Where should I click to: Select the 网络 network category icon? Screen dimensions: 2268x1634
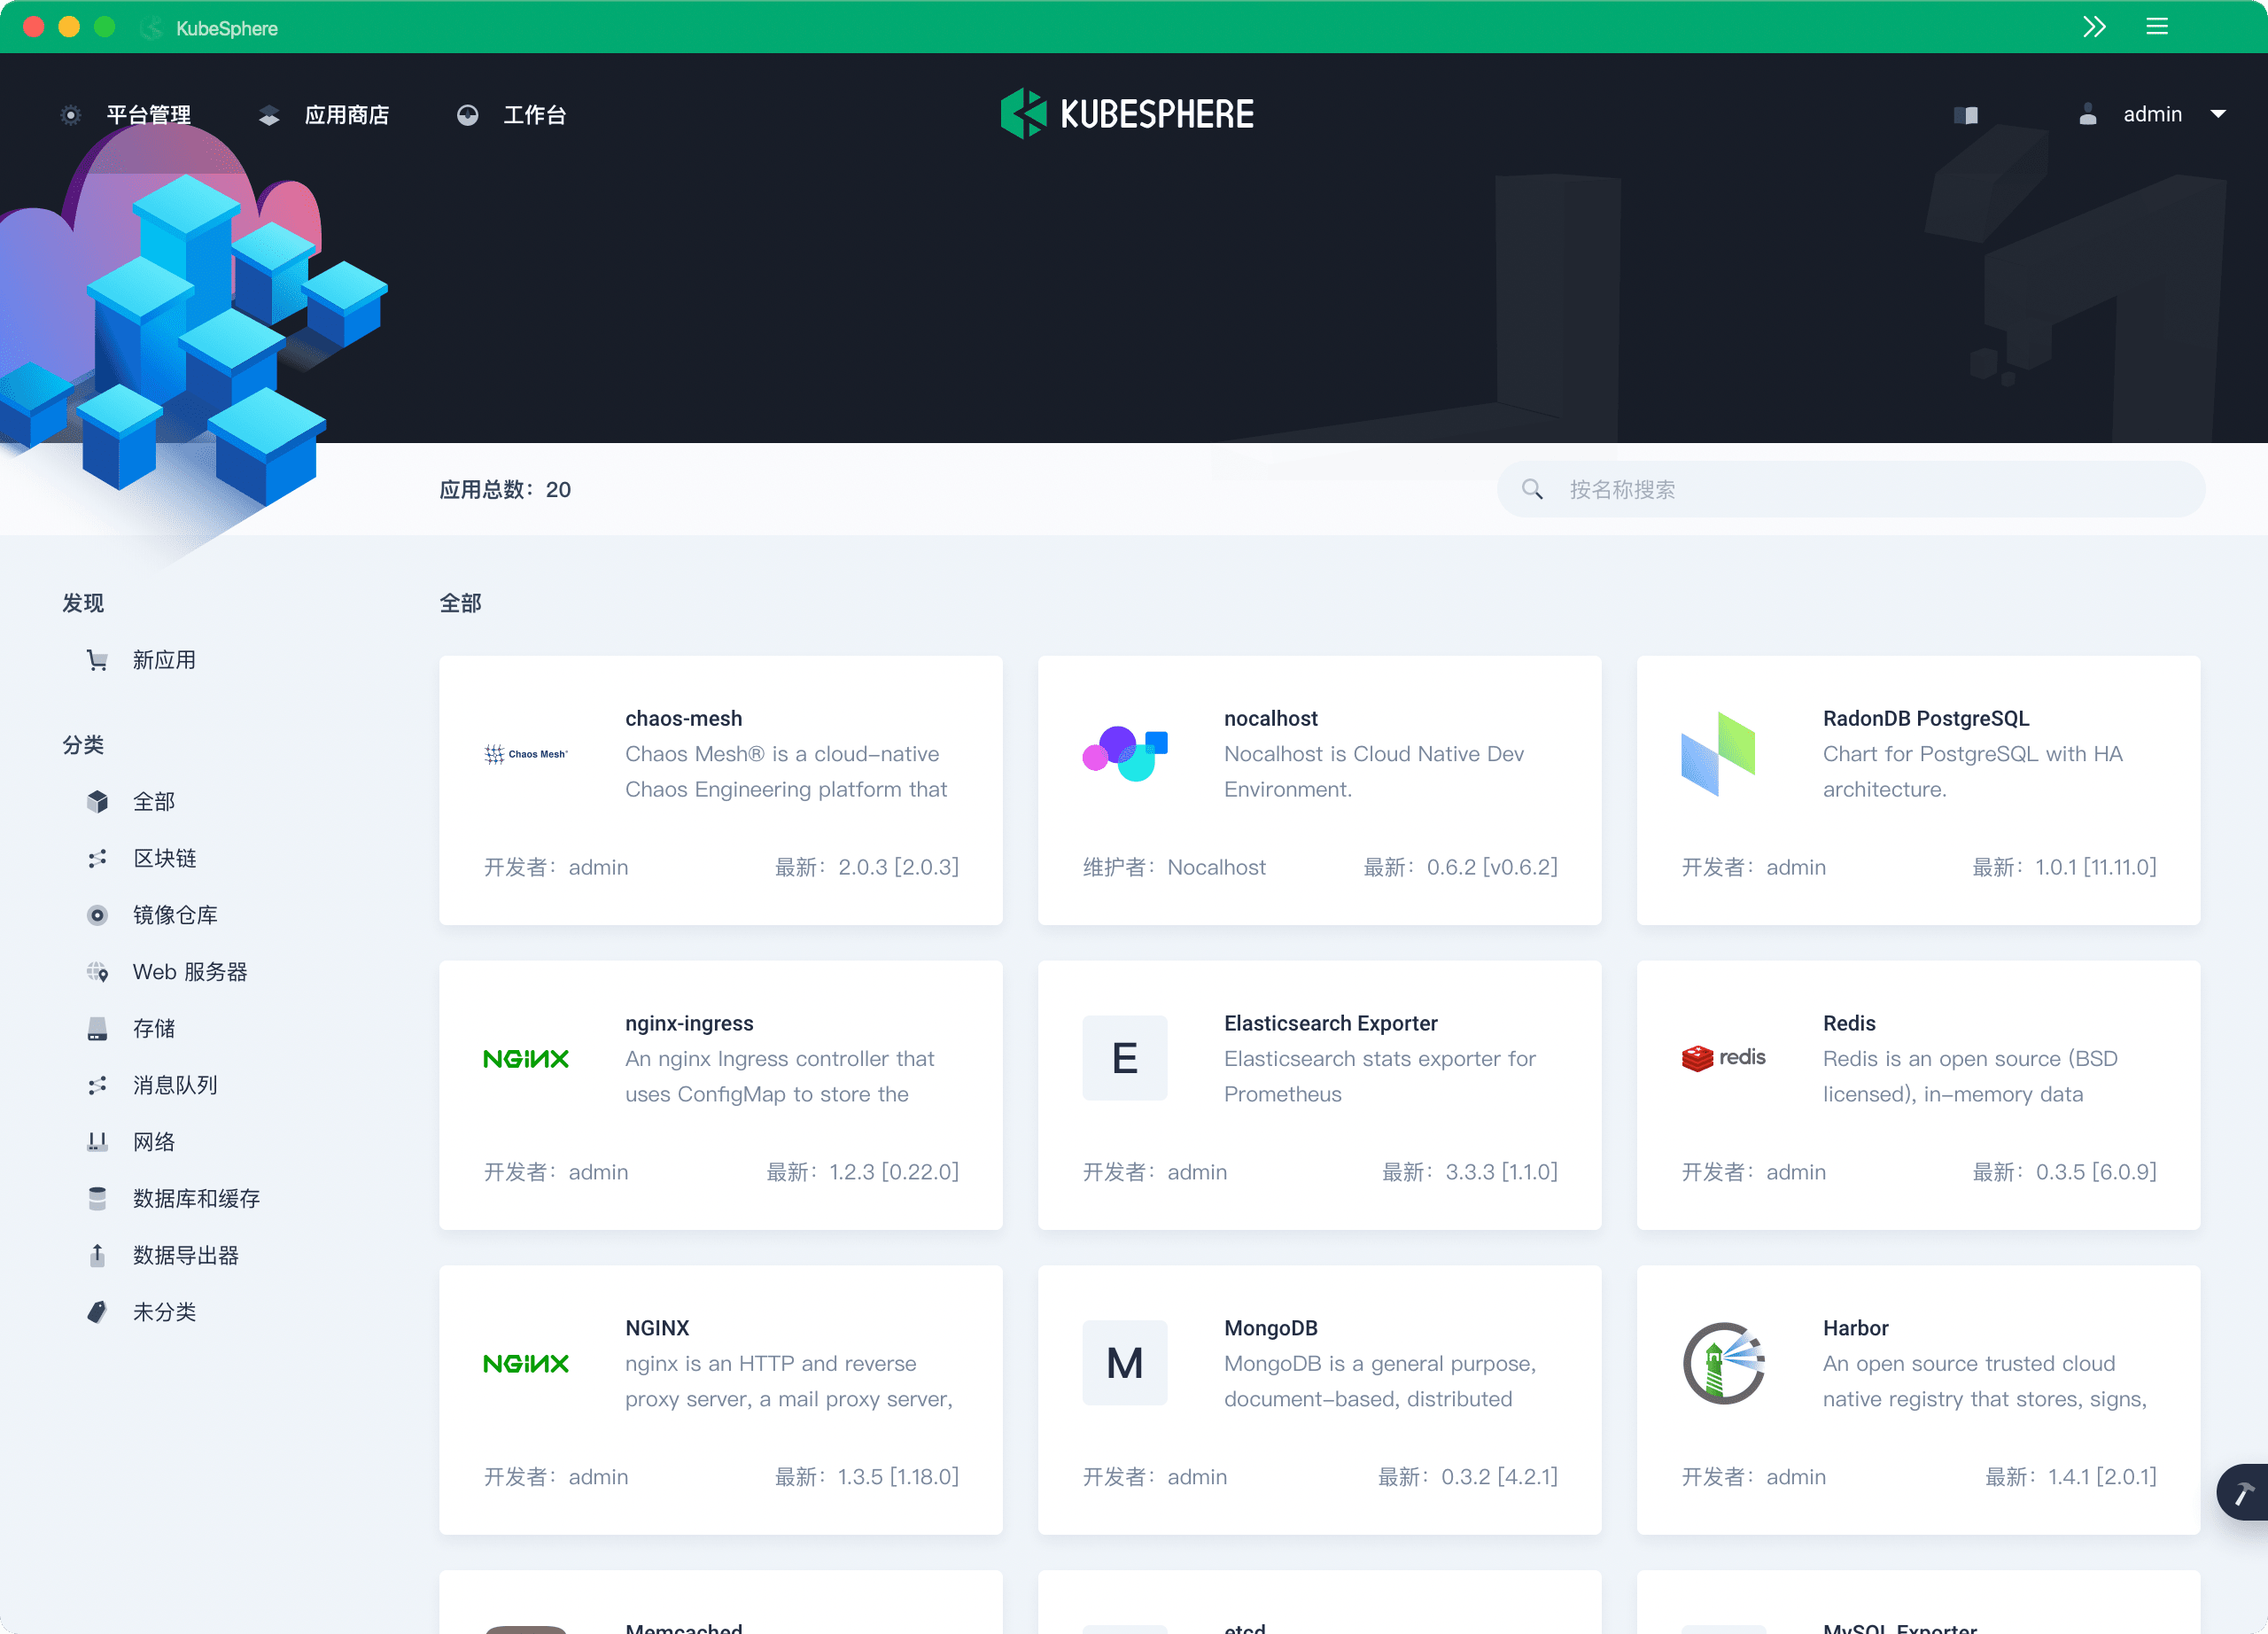[x=97, y=1141]
